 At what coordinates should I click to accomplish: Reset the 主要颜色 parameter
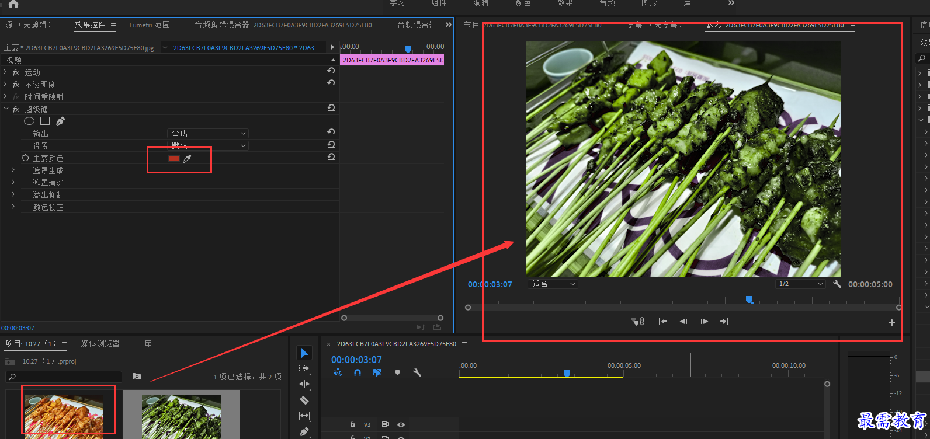pyautogui.click(x=331, y=156)
